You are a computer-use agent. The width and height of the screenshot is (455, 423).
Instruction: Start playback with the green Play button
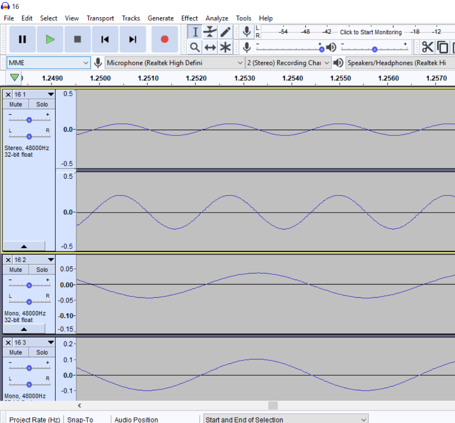coord(50,39)
